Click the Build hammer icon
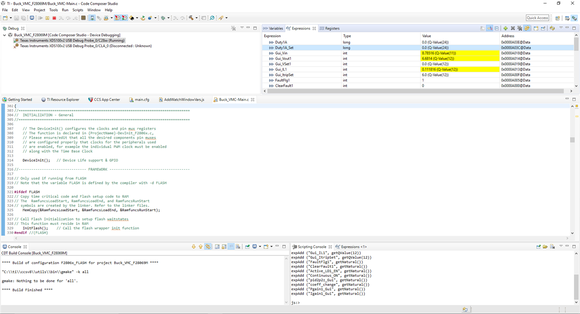Viewport: 580px width, 314px height. pyautogui.click(x=191, y=18)
